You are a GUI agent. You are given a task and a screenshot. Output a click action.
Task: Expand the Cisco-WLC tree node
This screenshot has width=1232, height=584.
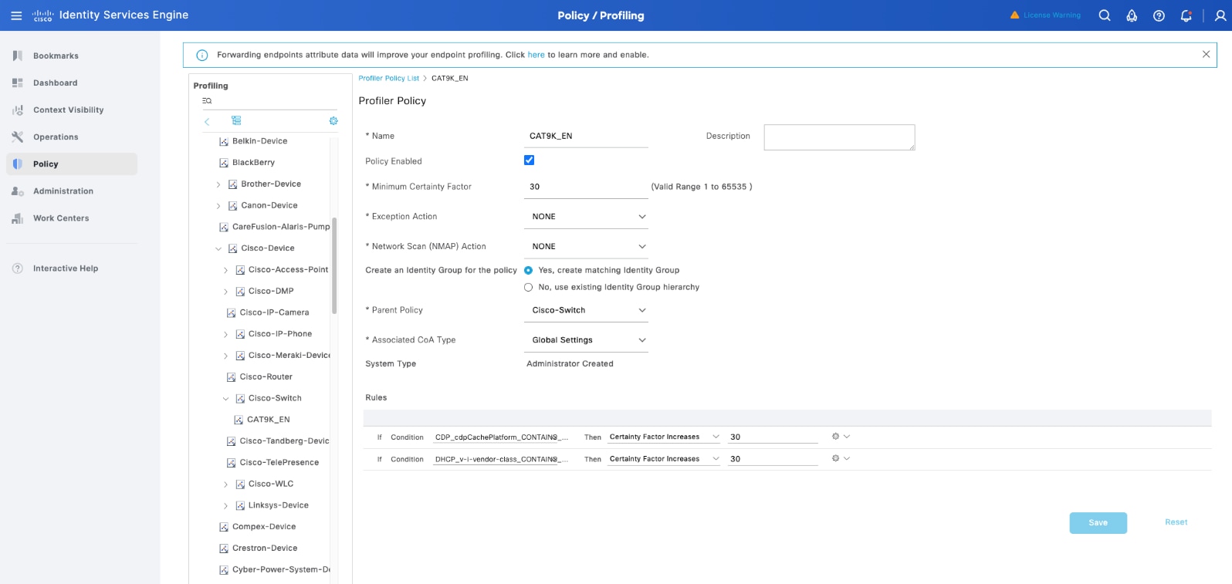225,484
